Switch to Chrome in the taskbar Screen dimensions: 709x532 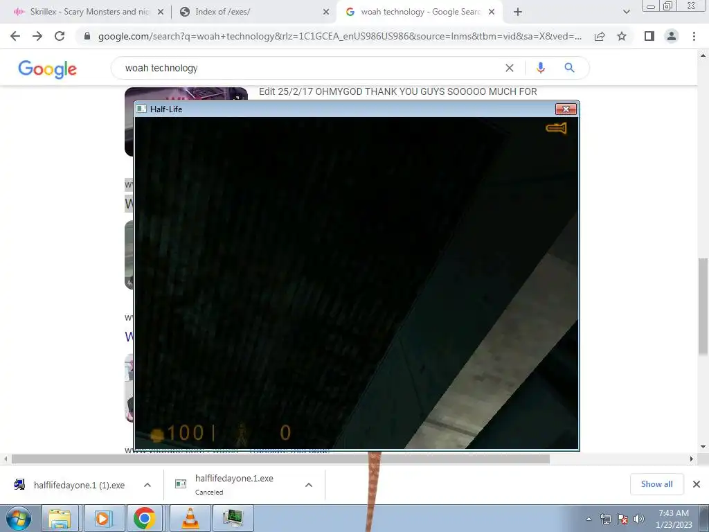(x=144, y=518)
